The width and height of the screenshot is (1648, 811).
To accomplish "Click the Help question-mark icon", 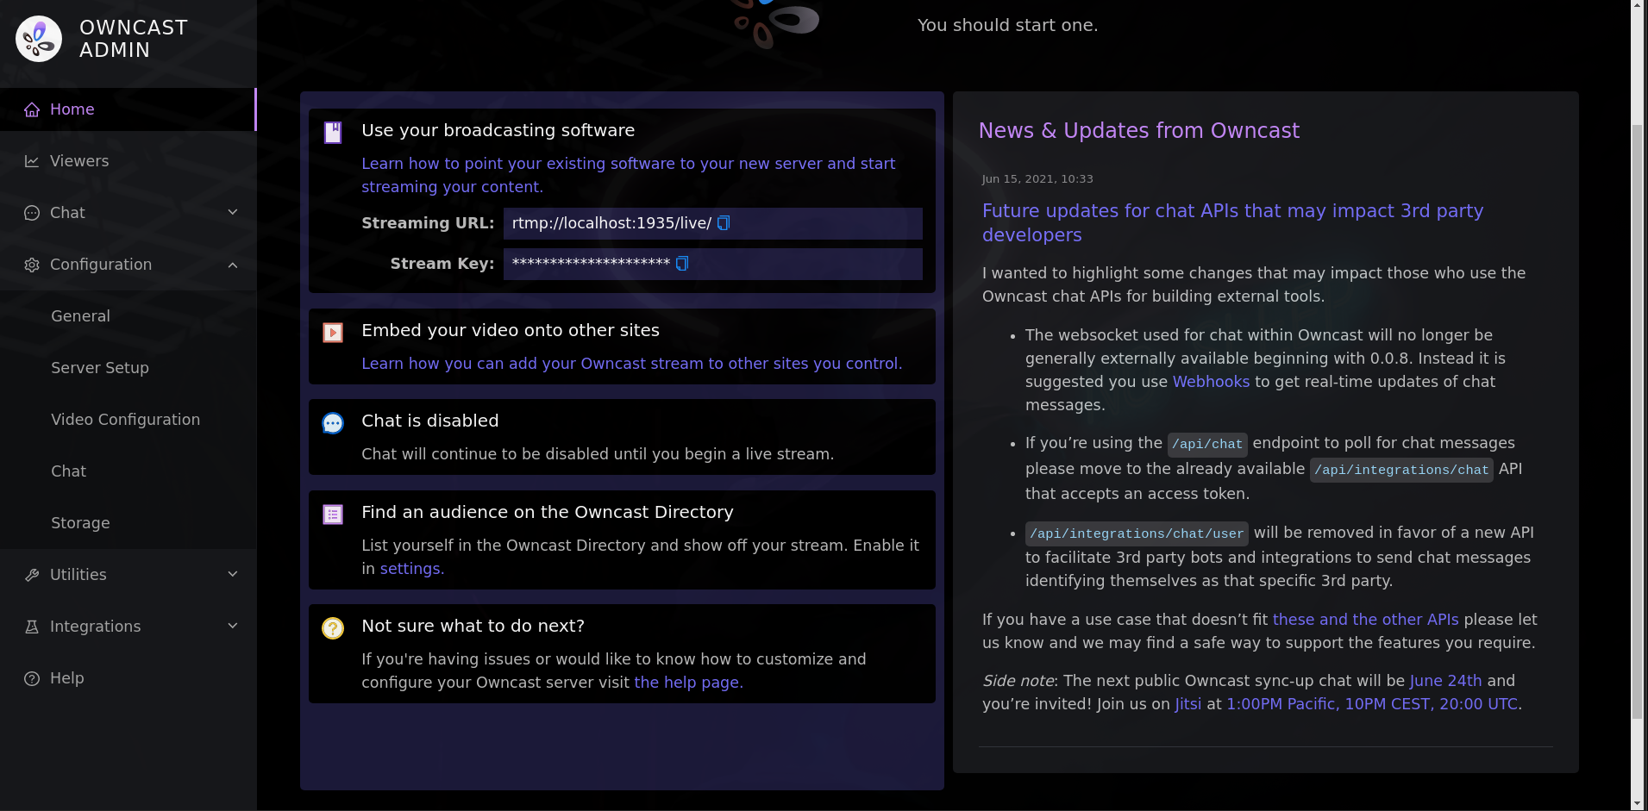I will point(31,678).
